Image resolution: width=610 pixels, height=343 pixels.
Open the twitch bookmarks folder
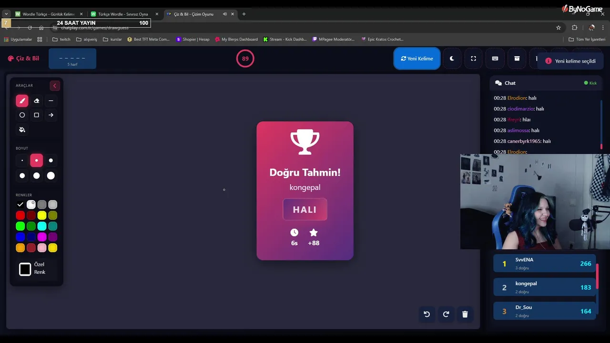[x=61, y=40]
